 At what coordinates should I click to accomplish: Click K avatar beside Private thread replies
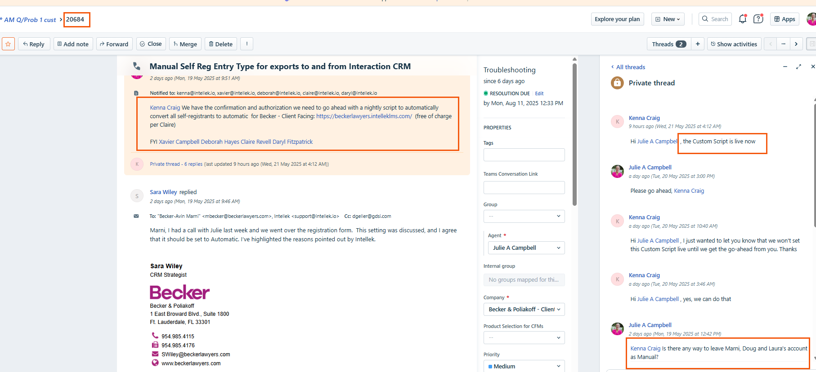coord(137,164)
